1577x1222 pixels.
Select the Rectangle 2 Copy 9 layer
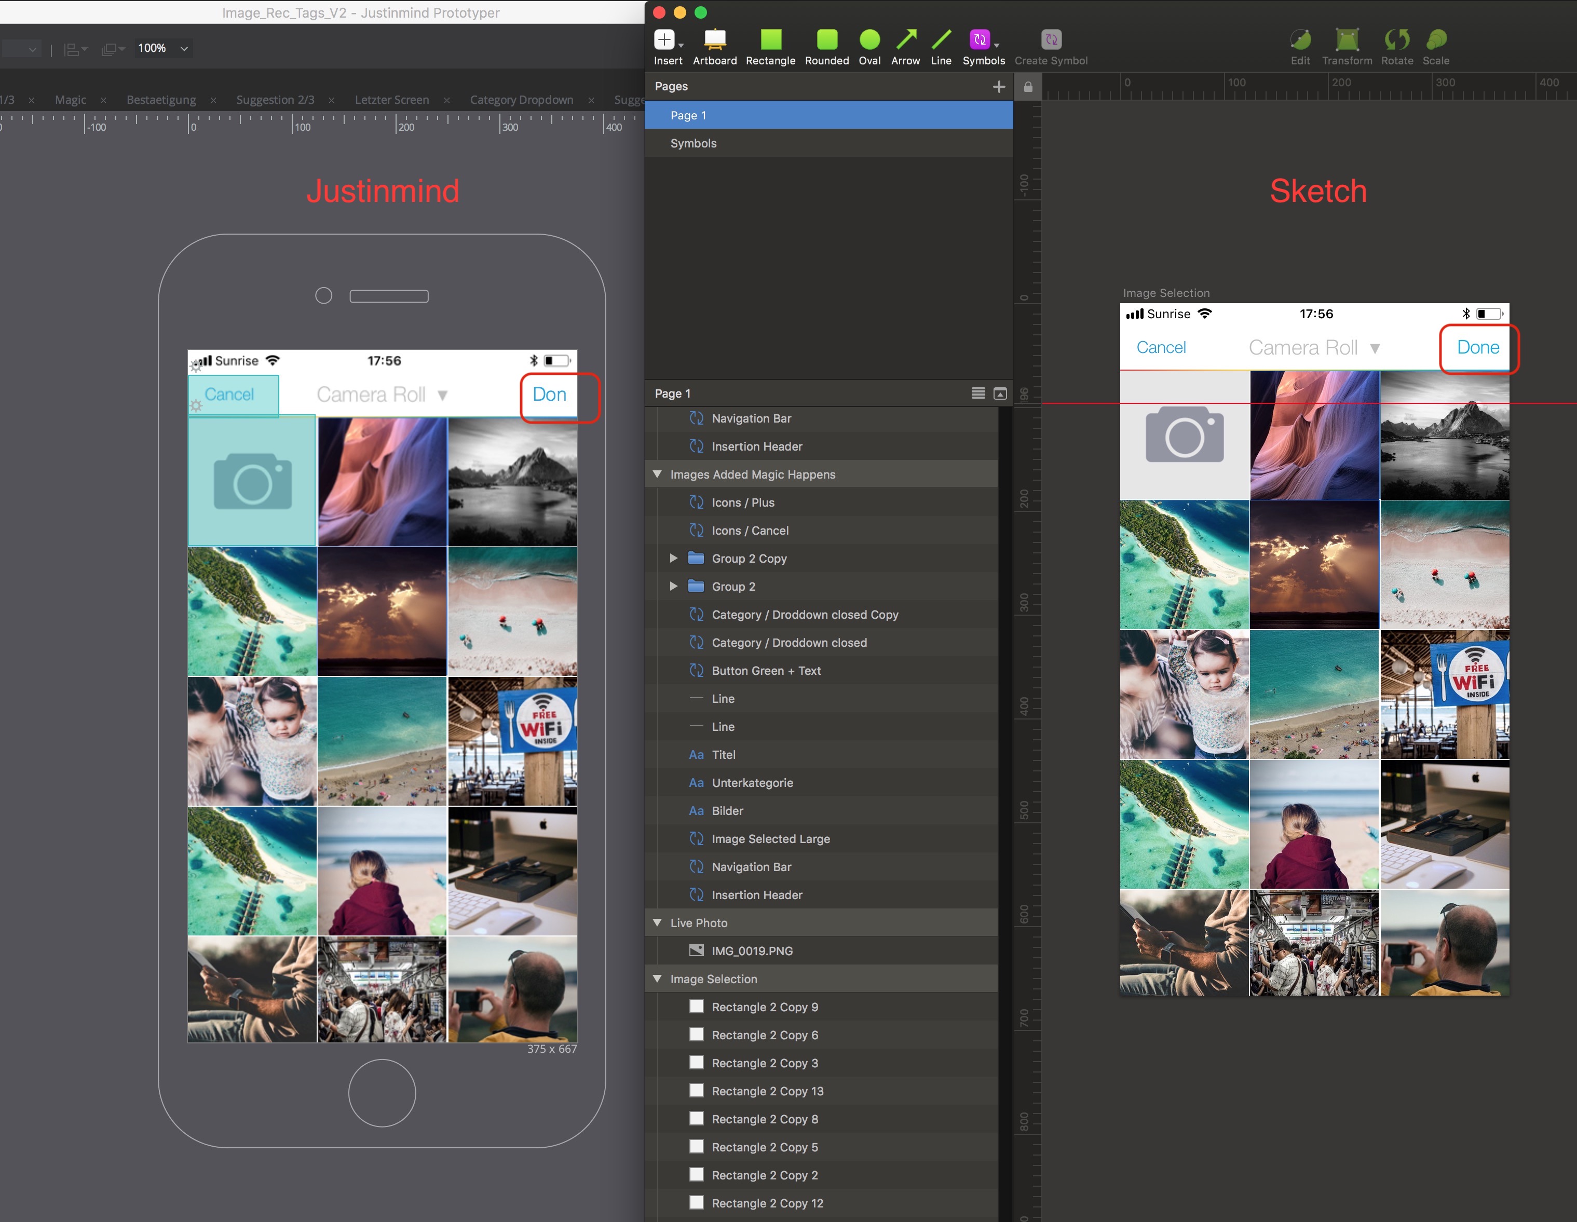click(x=764, y=1007)
